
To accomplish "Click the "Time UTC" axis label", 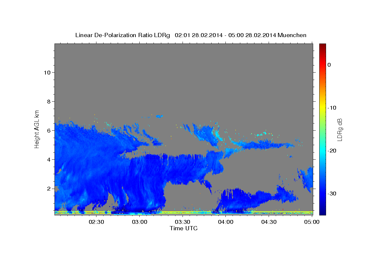I will coord(184,228).
